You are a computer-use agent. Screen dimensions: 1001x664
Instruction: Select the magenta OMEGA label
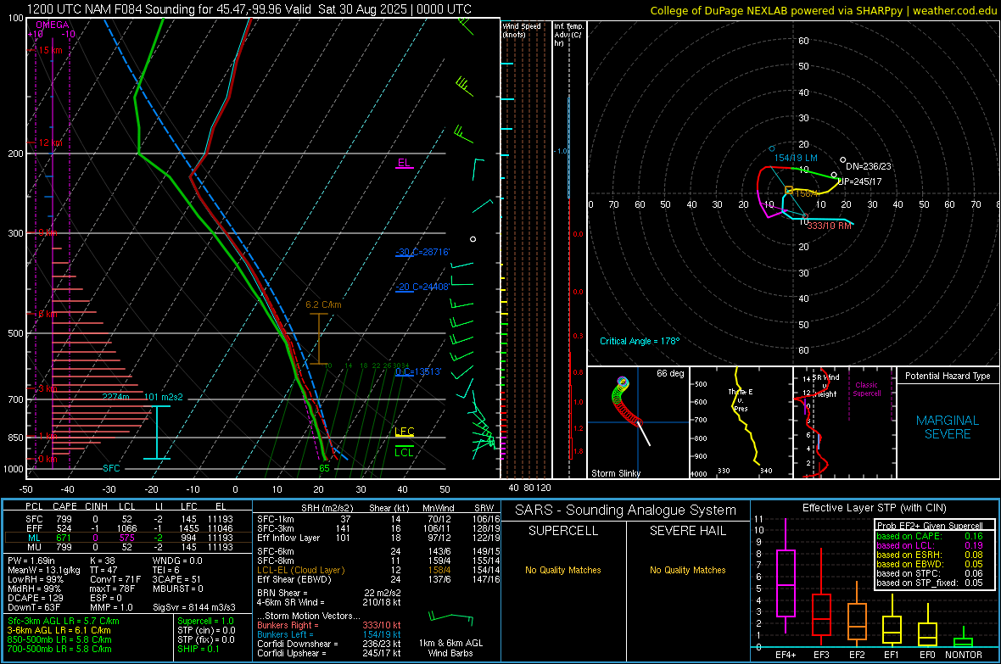tap(53, 25)
